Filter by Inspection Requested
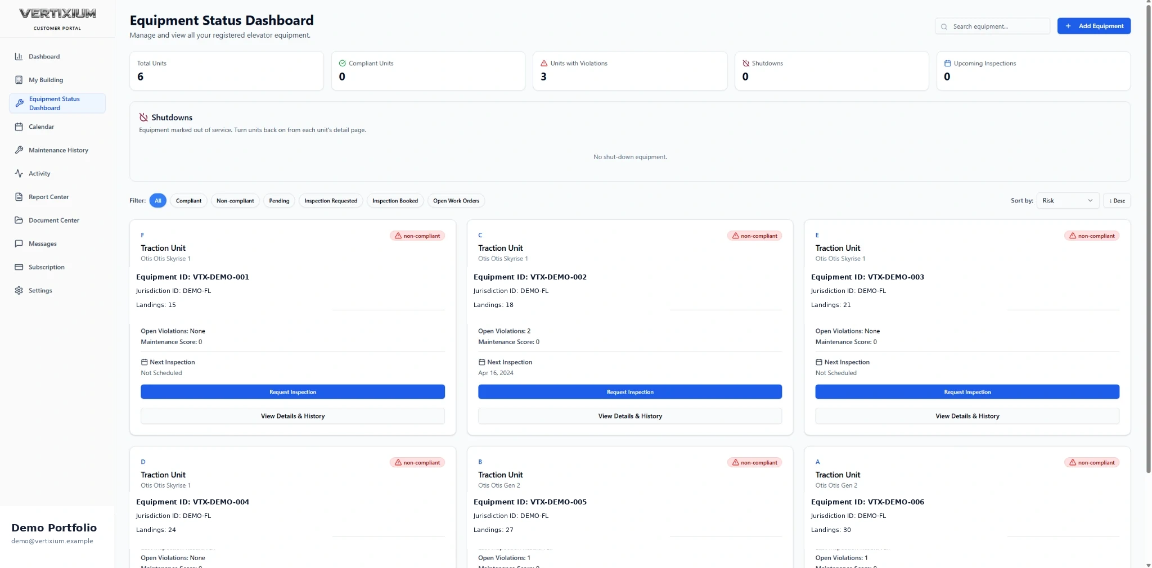Screen dimensions: 1152x568 coord(331,201)
